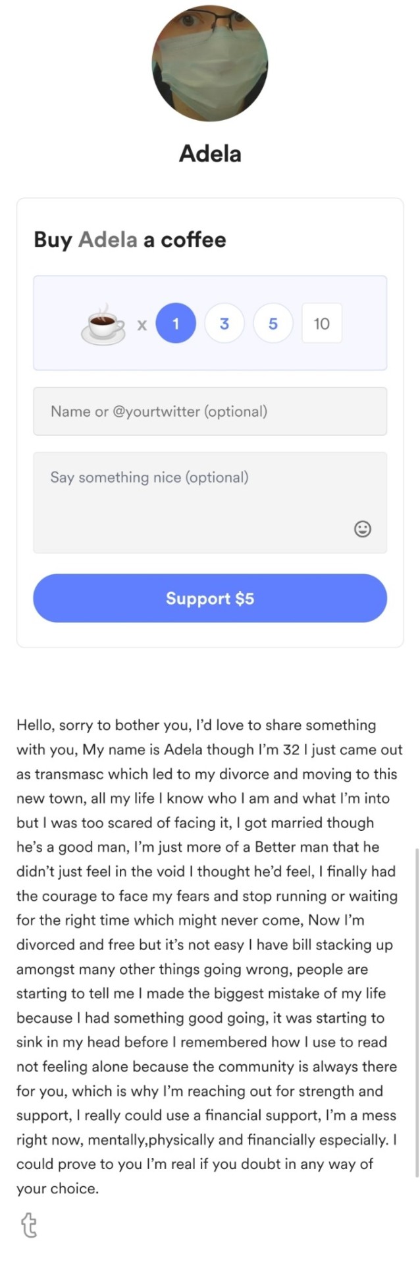Open Adela's masked profile picture
The width and height of the screenshot is (420, 1266).
(x=210, y=63)
